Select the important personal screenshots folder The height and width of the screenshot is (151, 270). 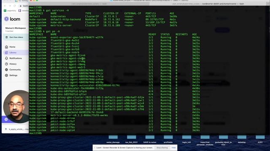click(x=205, y=140)
